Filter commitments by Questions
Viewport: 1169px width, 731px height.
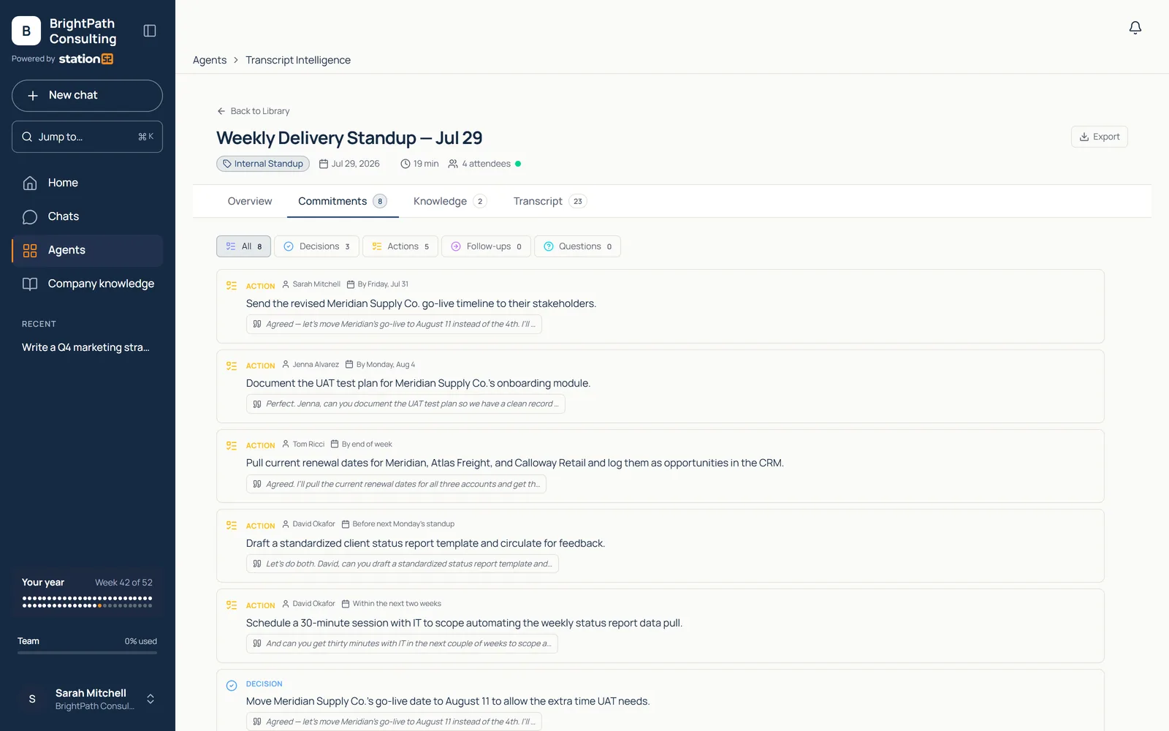tap(577, 246)
